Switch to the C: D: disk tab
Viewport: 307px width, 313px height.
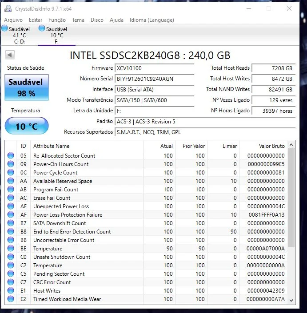pyautogui.click(x=20, y=35)
